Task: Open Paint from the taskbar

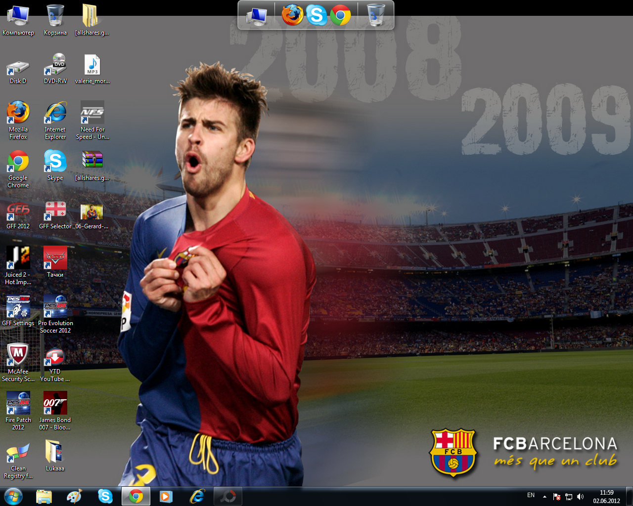Action: pos(75,496)
